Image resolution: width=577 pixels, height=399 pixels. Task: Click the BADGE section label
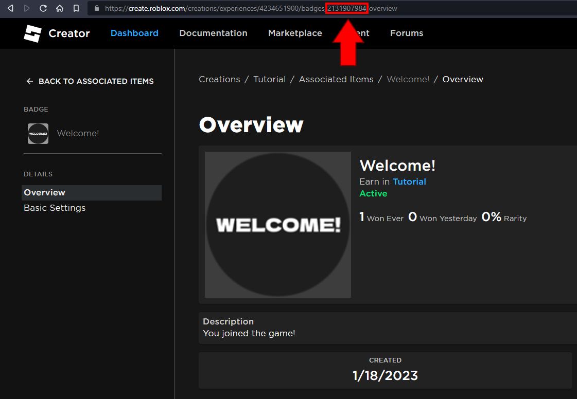point(36,109)
